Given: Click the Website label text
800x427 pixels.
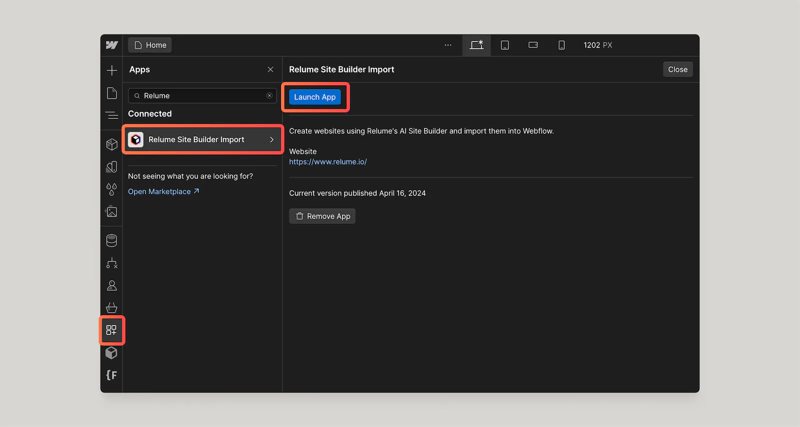Looking at the screenshot, I should click(x=303, y=151).
